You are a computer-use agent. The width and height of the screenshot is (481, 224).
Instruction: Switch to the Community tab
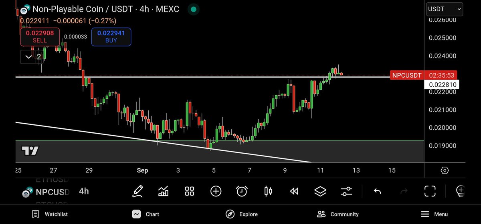(338, 214)
